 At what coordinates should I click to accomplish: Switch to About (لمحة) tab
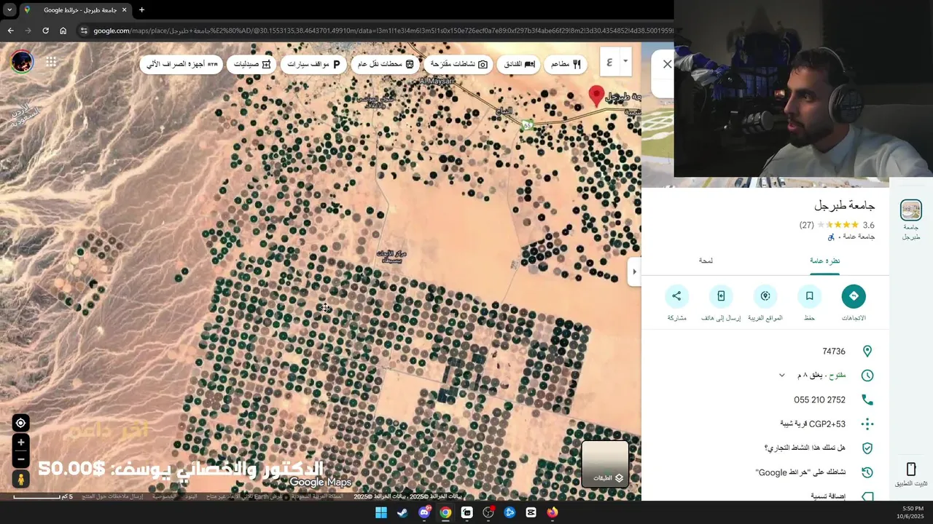pos(706,261)
